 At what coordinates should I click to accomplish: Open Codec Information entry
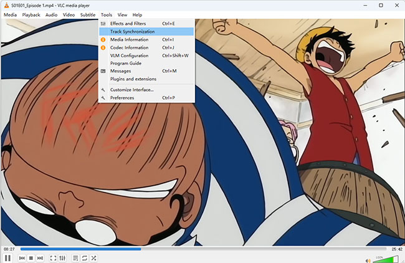click(146, 47)
